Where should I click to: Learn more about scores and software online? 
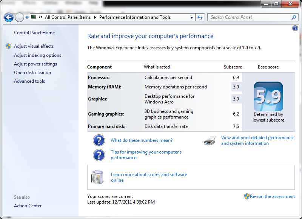click(x=149, y=177)
